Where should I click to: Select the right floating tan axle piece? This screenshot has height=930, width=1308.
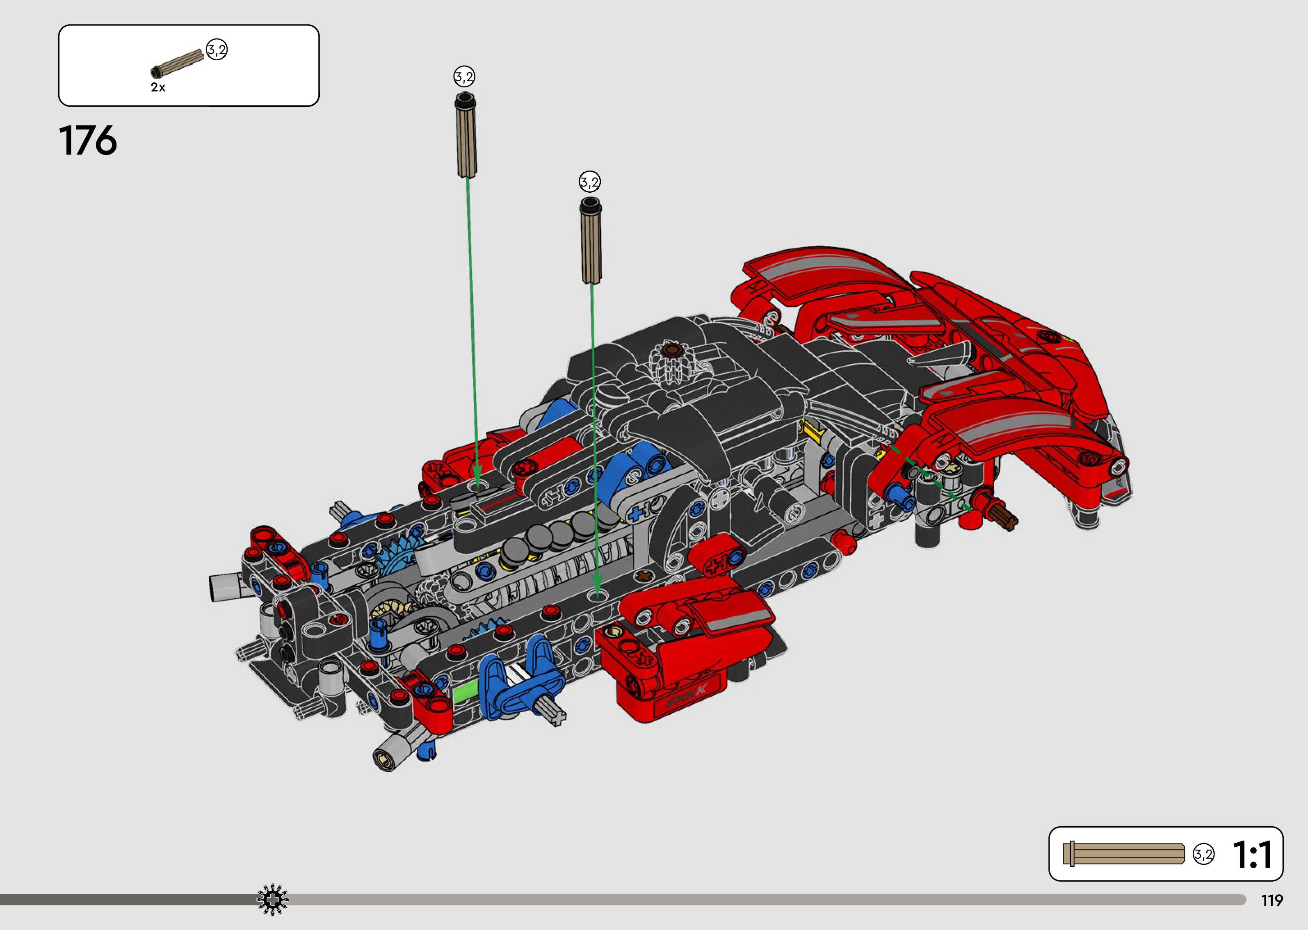pyautogui.click(x=591, y=240)
